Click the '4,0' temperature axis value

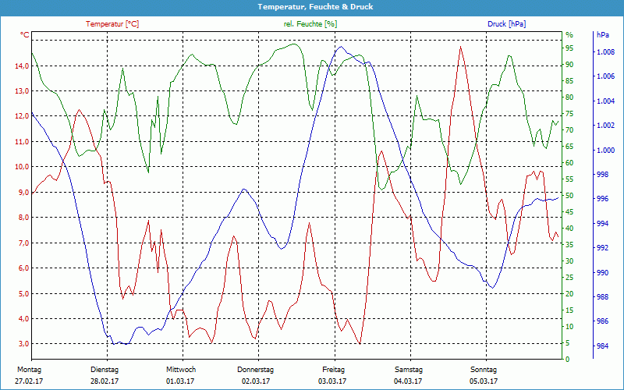tap(23, 318)
